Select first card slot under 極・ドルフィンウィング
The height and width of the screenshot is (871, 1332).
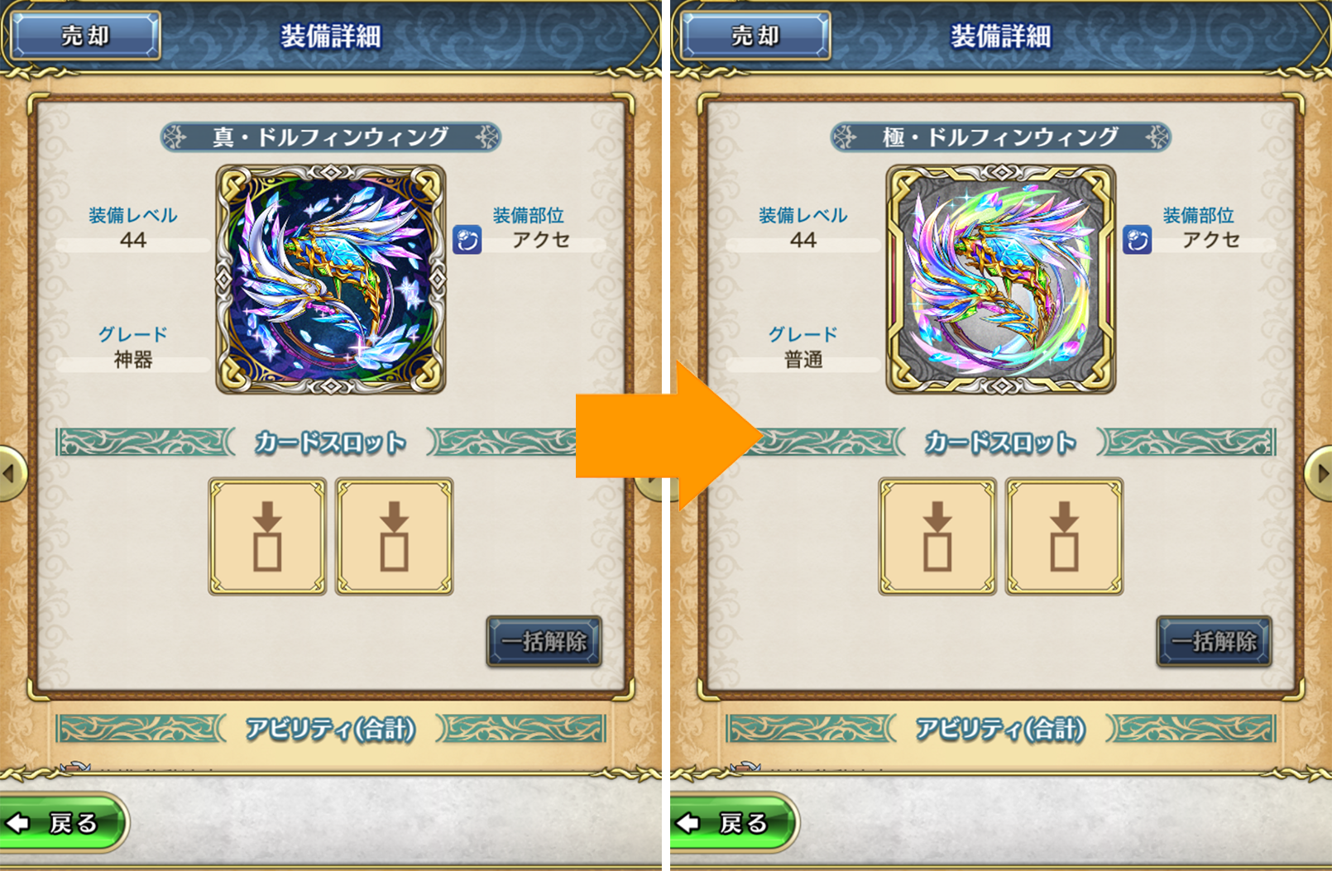pyautogui.click(x=937, y=536)
